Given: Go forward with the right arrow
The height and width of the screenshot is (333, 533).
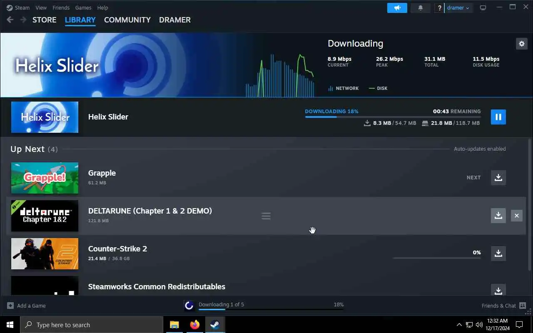Looking at the screenshot, I should (23, 20).
